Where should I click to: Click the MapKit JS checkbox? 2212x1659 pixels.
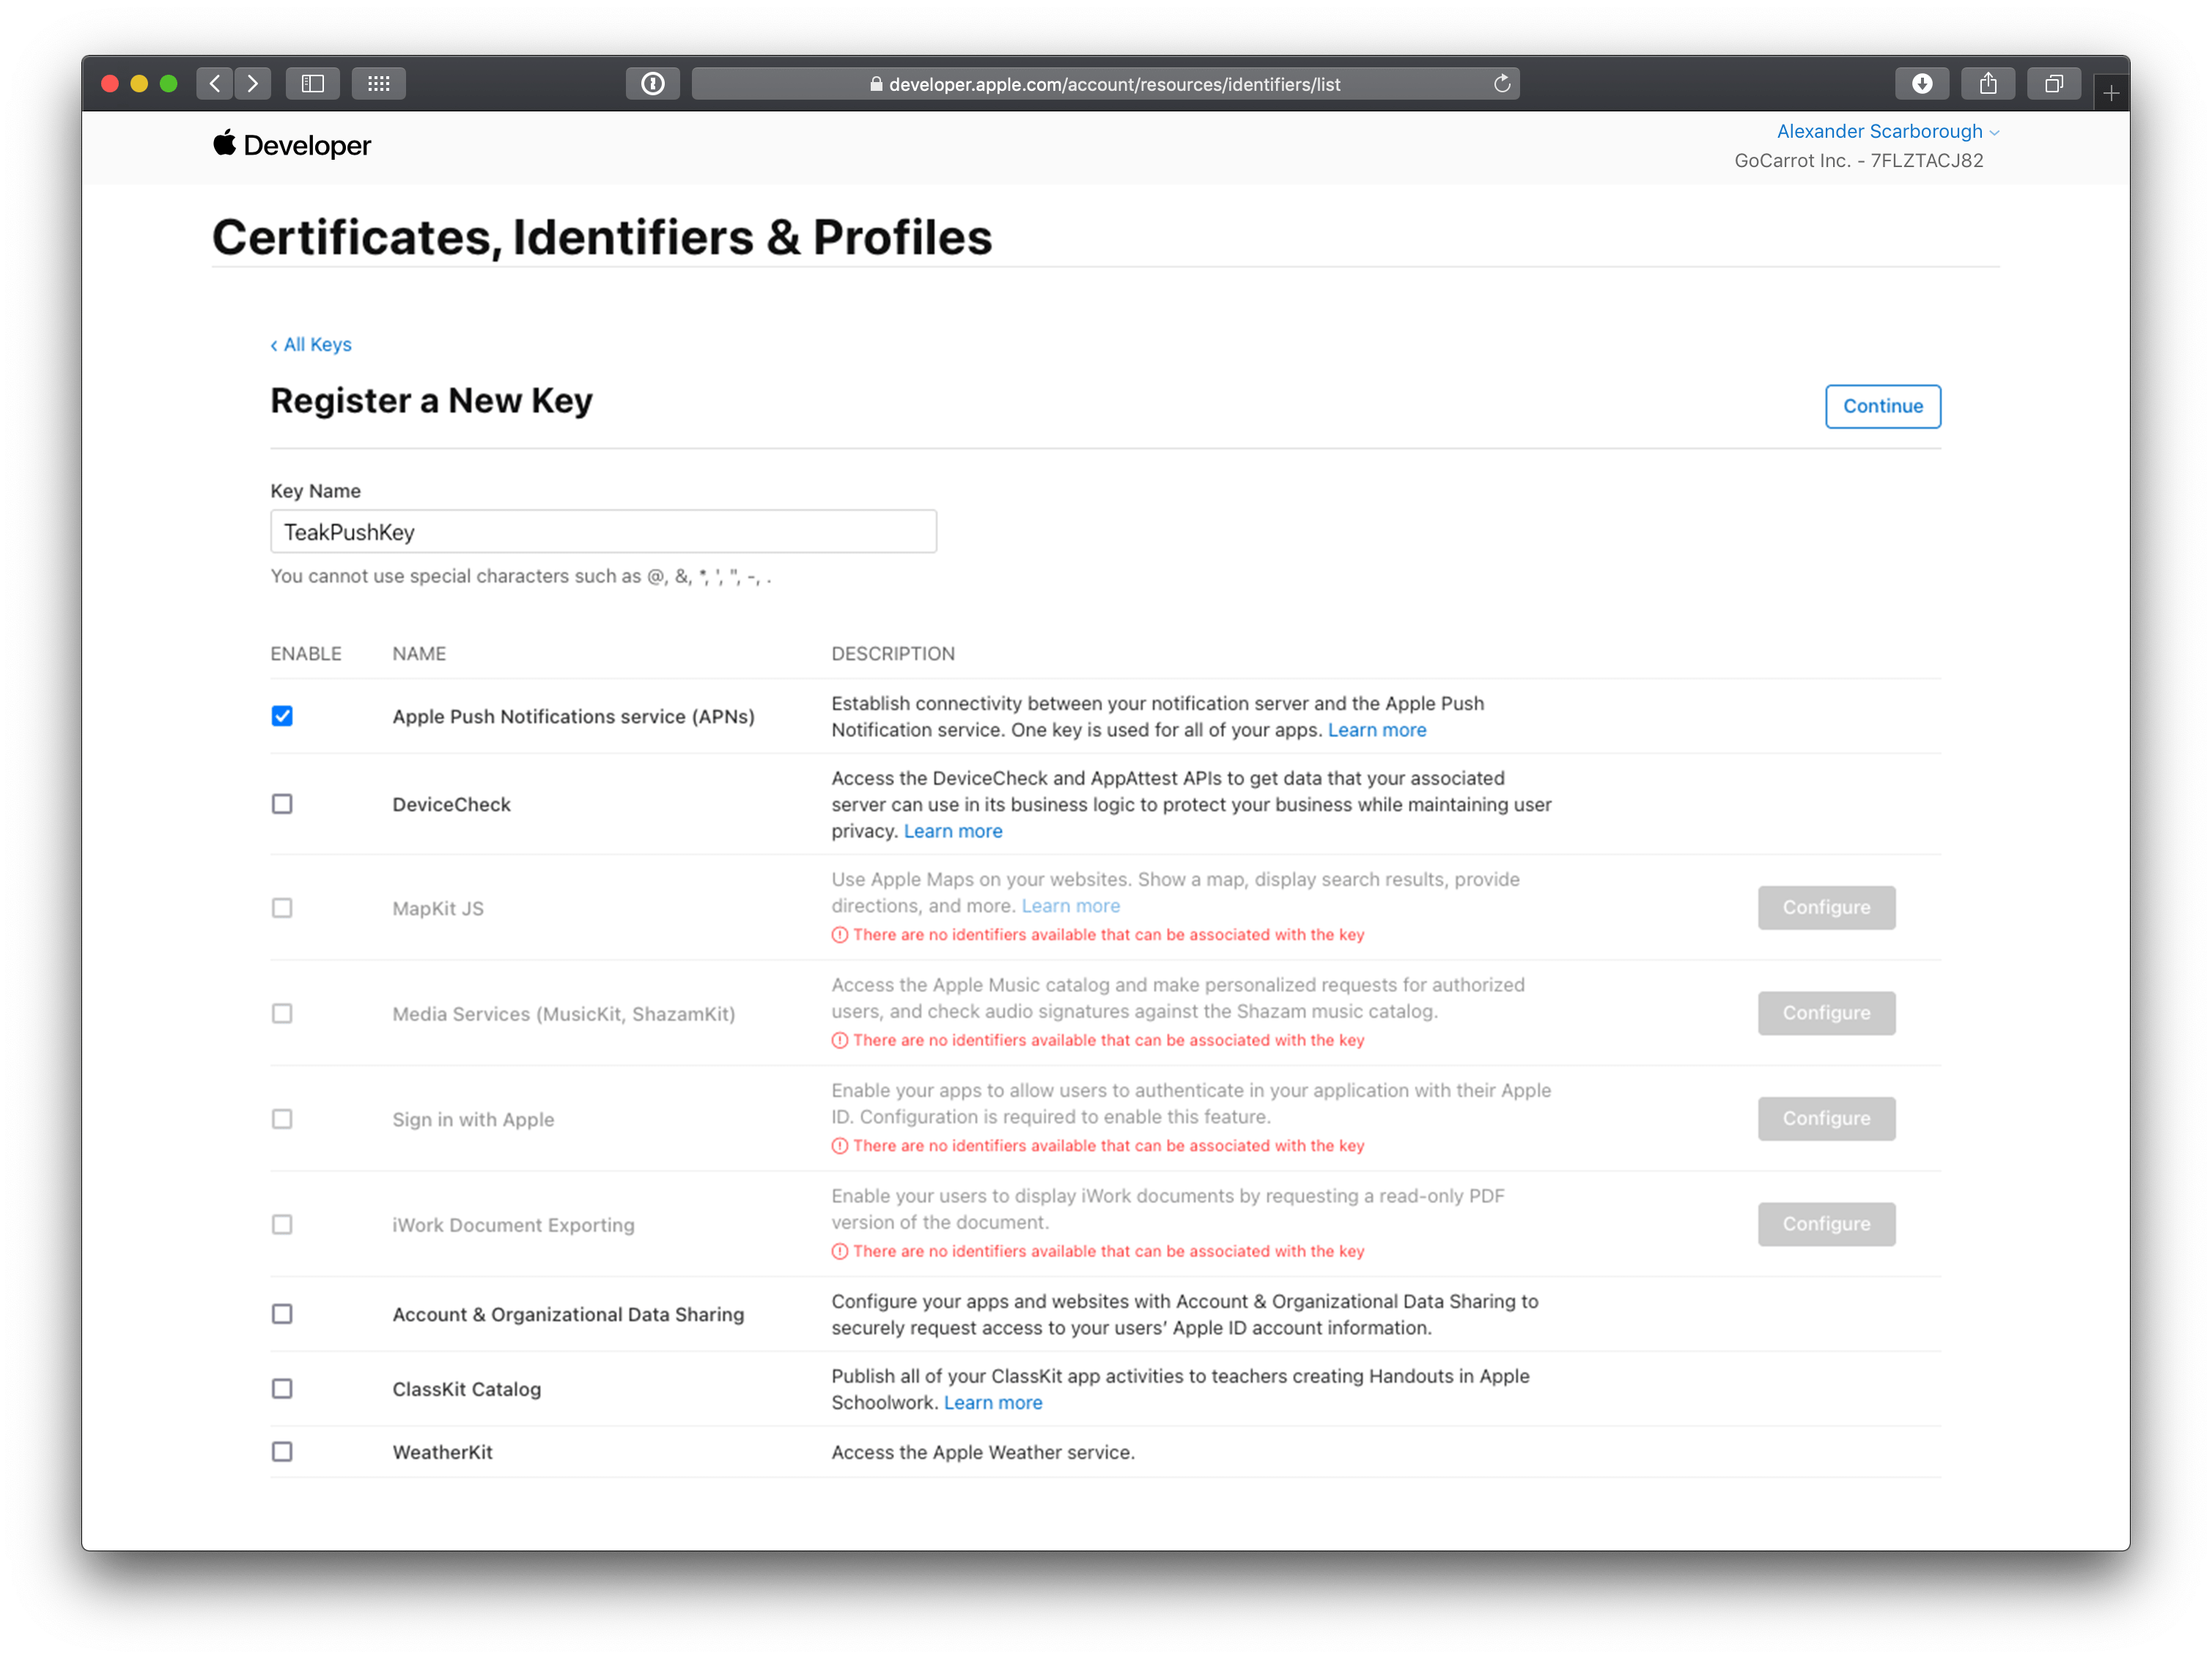click(x=282, y=908)
